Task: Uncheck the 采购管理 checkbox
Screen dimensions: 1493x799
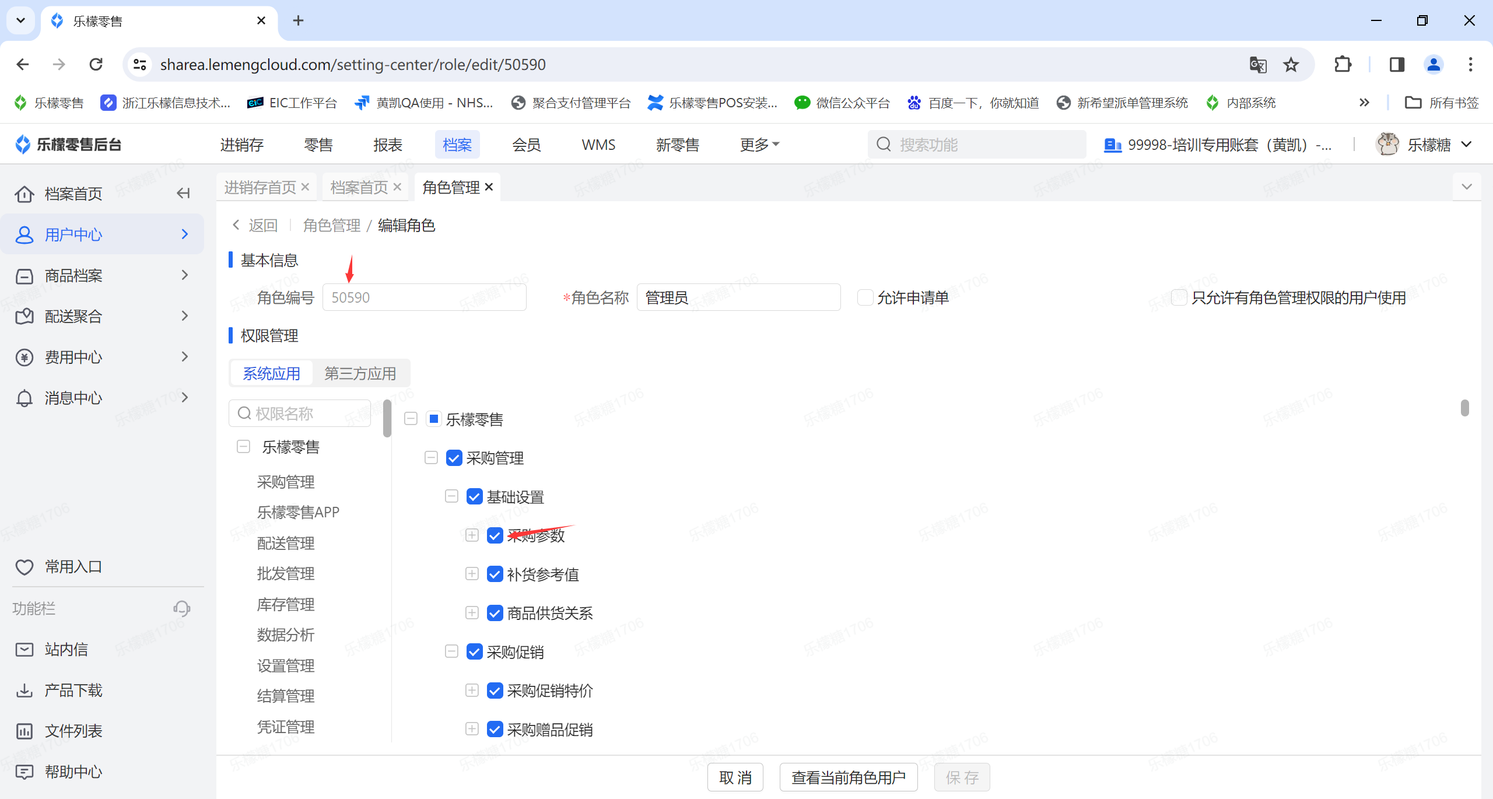Action: pyautogui.click(x=454, y=458)
